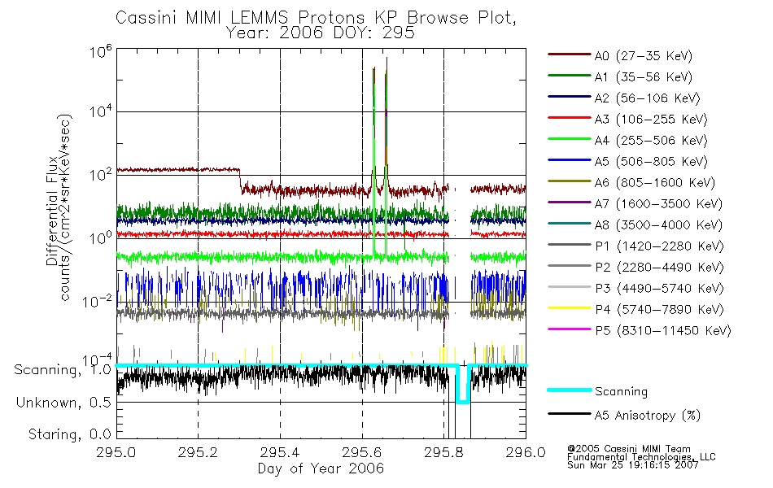Screen dimensions: 773x488
Task: Click the Fundamental Technologies, LLC credit text
Action: tap(641, 457)
